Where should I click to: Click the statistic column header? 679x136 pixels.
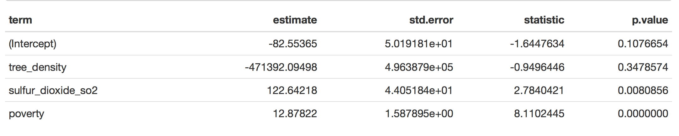click(x=544, y=20)
